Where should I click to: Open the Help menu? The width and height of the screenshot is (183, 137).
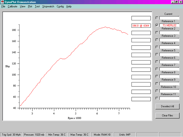click(69, 6)
